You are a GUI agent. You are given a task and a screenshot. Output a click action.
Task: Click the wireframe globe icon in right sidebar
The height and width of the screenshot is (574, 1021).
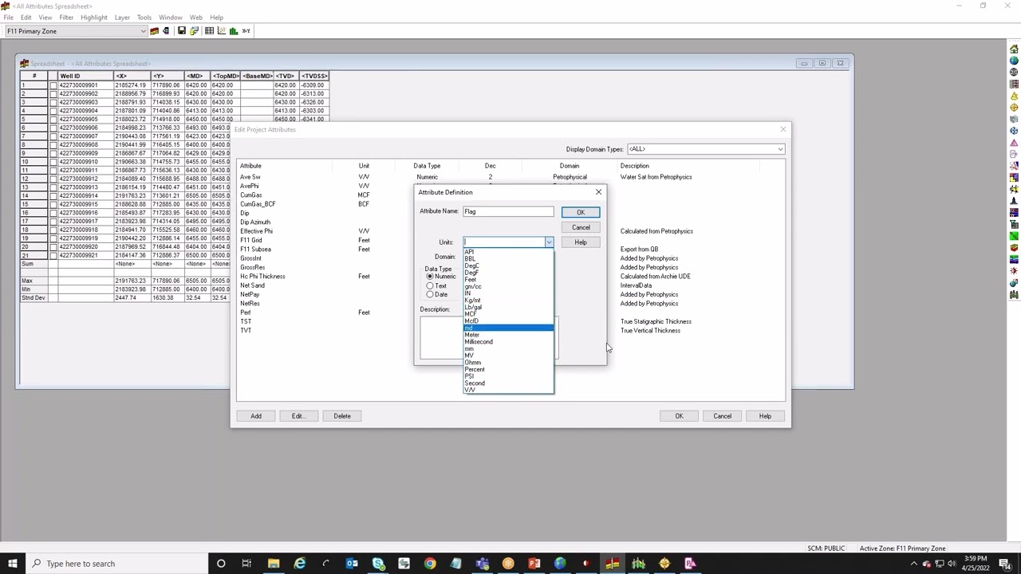(x=1014, y=73)
